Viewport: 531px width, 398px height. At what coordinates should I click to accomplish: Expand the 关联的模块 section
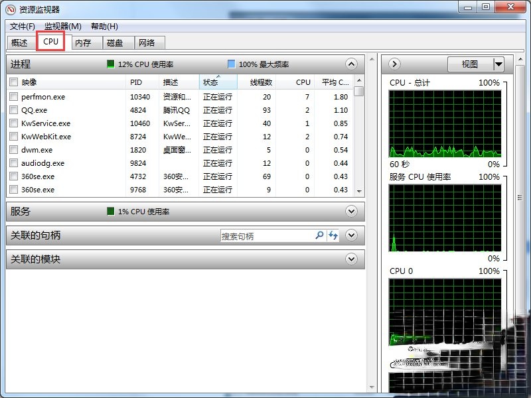point(351,259)
